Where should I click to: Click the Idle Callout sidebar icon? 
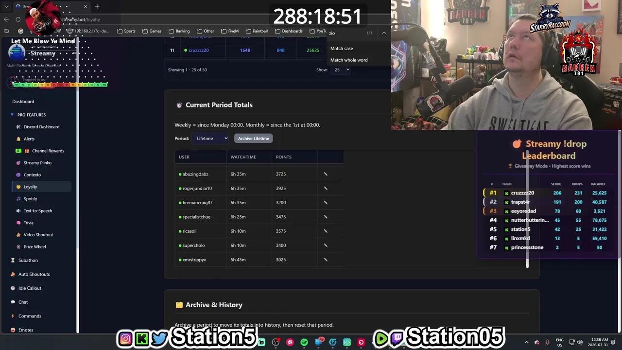pyautogui.click(x=13, y=288)
